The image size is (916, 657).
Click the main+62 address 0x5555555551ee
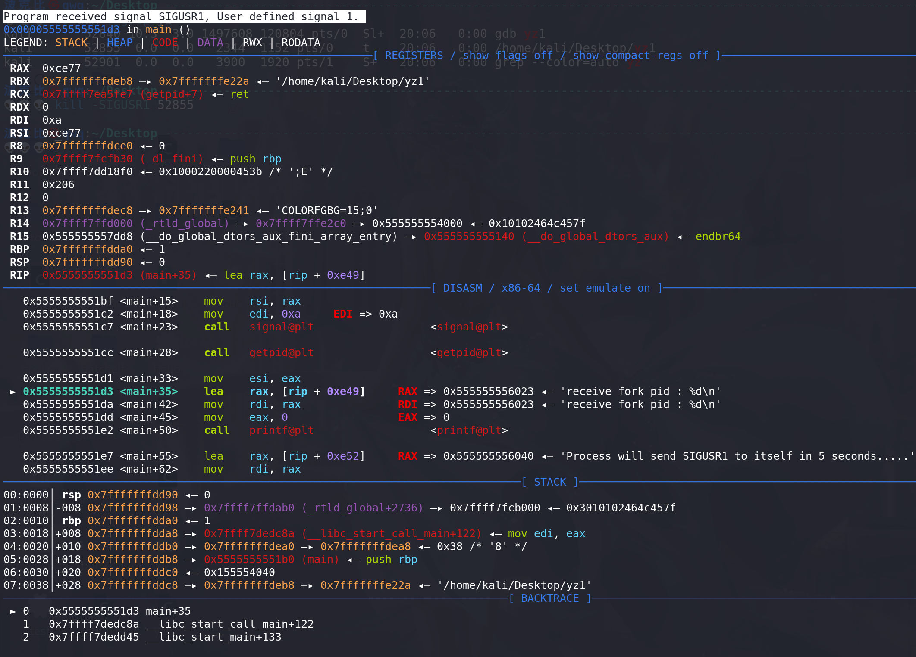click(x=68, y=469)
